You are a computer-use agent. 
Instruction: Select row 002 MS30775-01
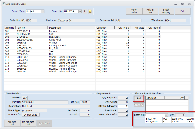click(82, 34)
